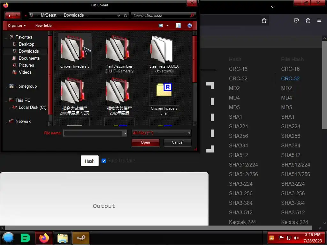Click the network tray icon

coord(289,238)
